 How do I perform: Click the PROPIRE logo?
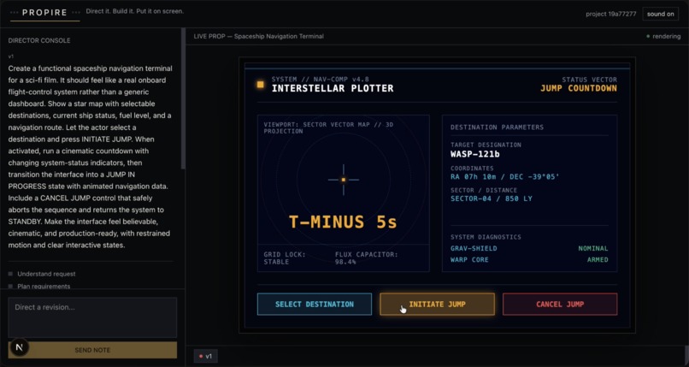(x=44, y=13)
